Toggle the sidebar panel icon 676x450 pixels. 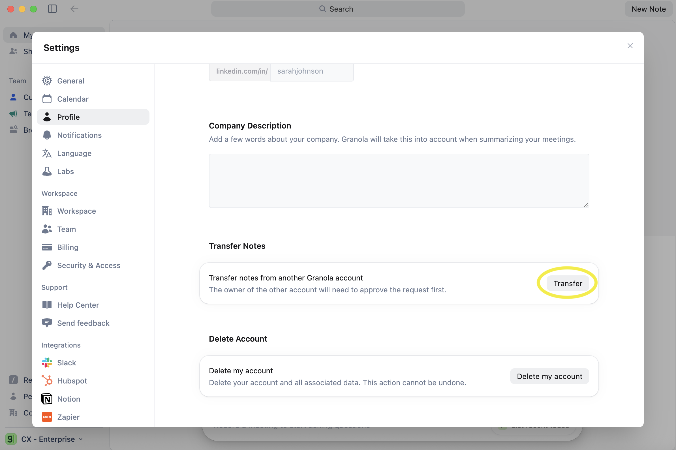pyautogui.click(x=52, y=9)
